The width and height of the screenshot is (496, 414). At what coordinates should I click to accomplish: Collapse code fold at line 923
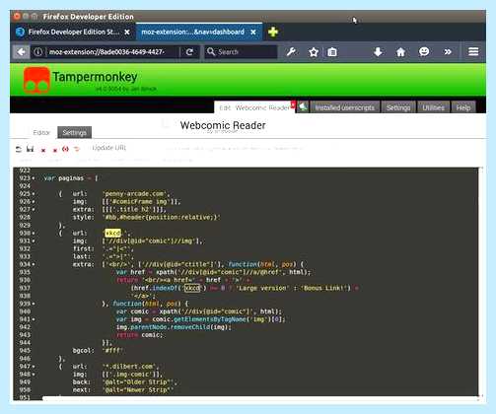(34, 178)
